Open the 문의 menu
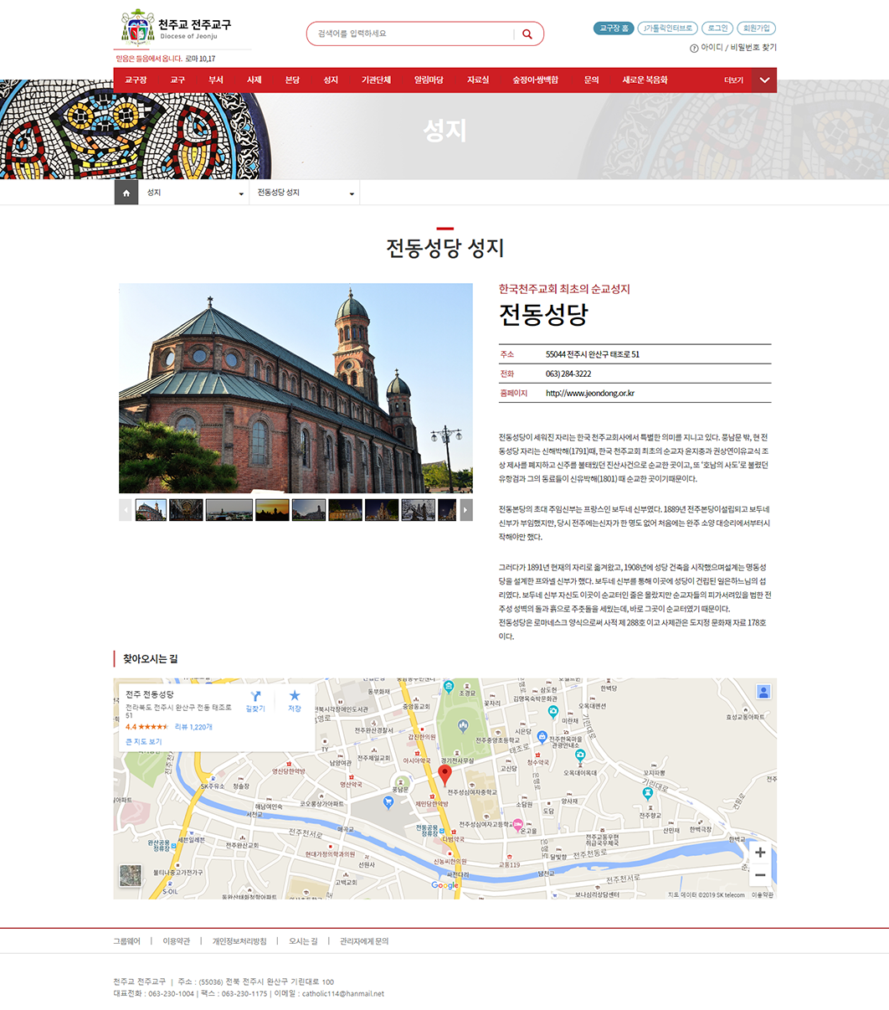This screenshot has height=1010, width=889. [x=592, y=80]
